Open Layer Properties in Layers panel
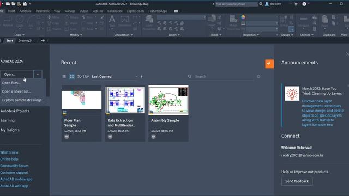349x196 pixels. pyautogui.click(x=149, y=23)
